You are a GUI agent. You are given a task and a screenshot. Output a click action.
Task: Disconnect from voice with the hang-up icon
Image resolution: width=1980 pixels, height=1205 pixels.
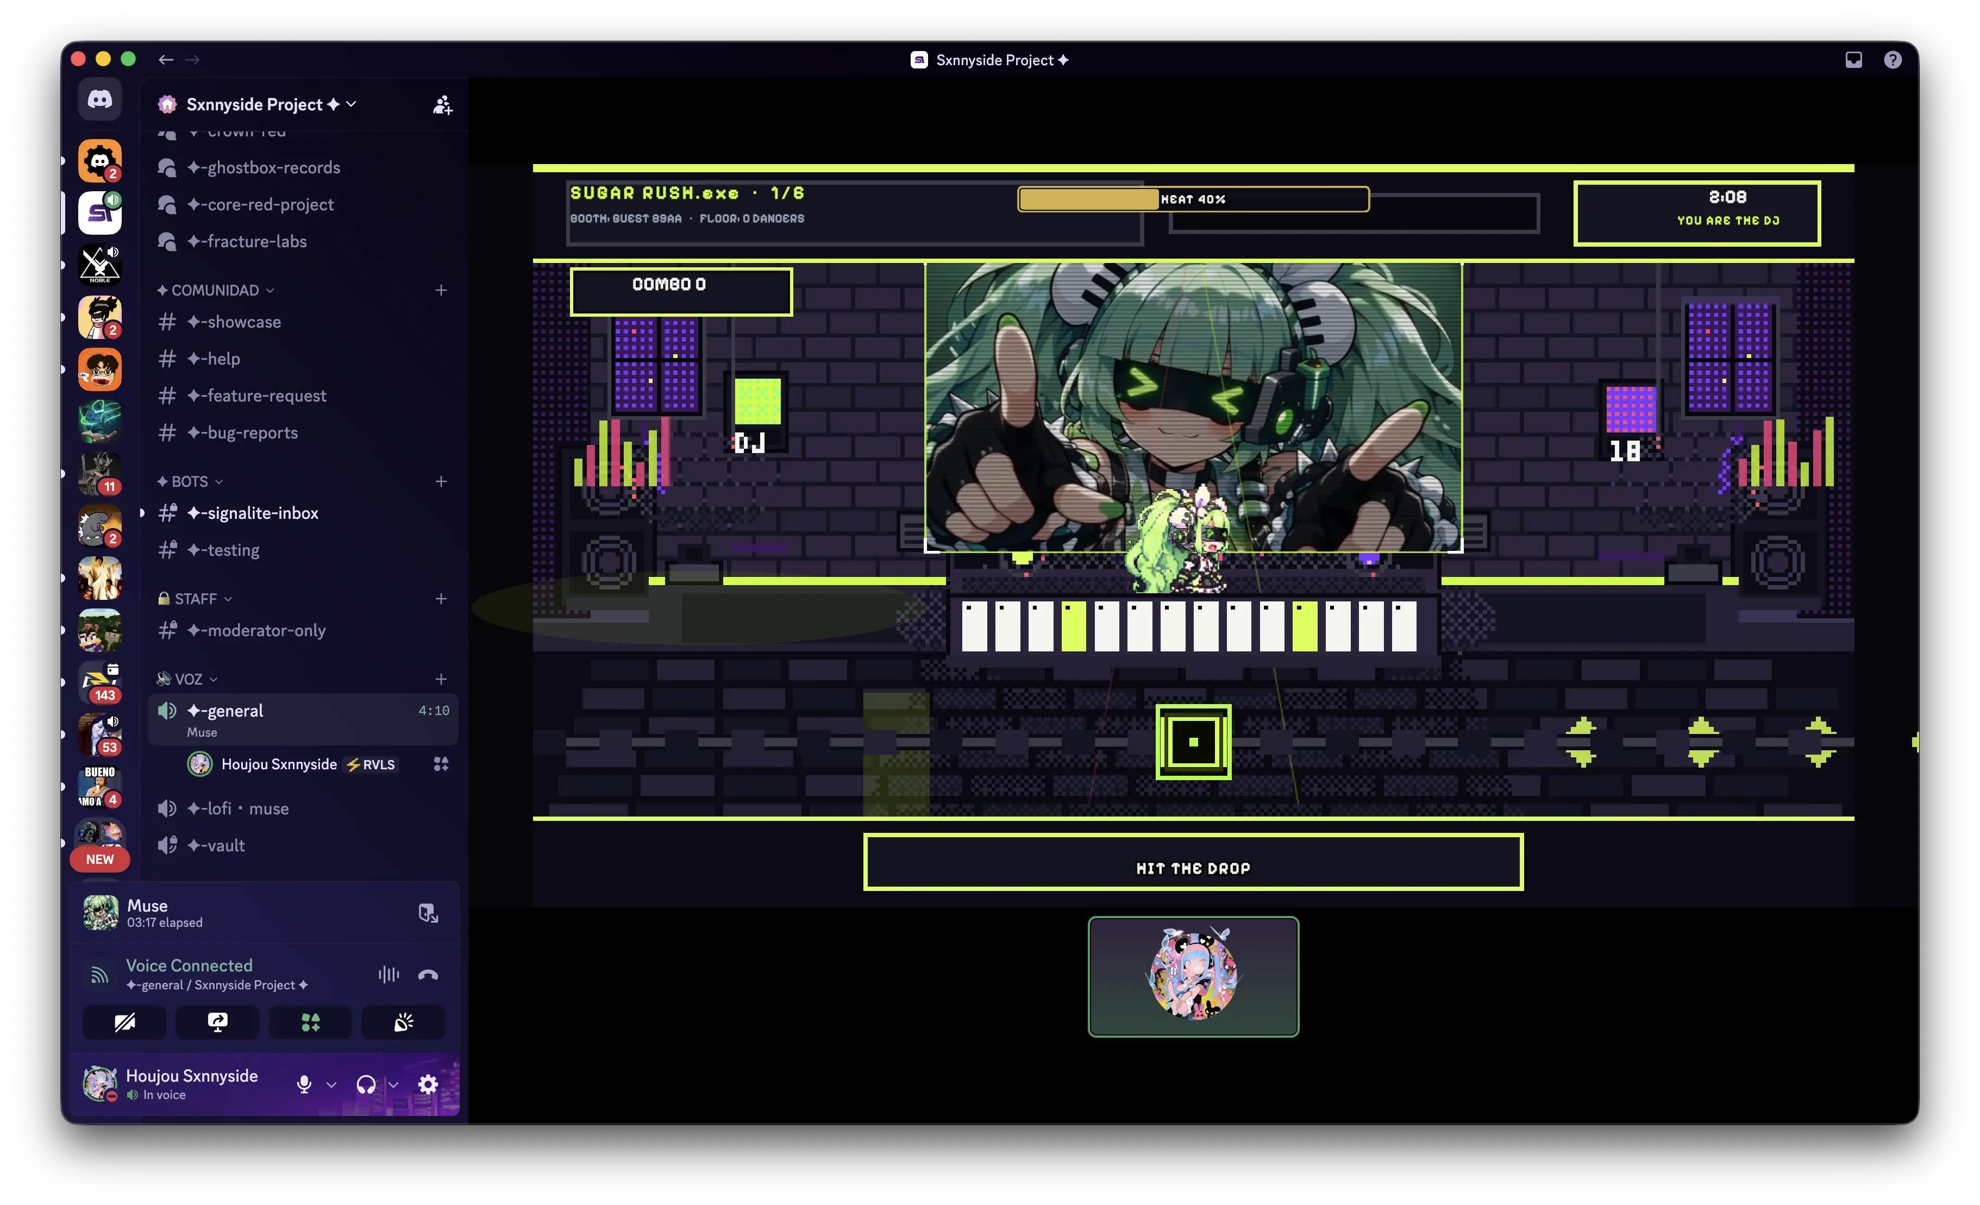tap(428, 975)
